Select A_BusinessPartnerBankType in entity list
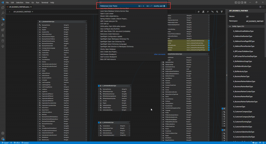Viewport: 266px width, 144px height. coord(243,87)
